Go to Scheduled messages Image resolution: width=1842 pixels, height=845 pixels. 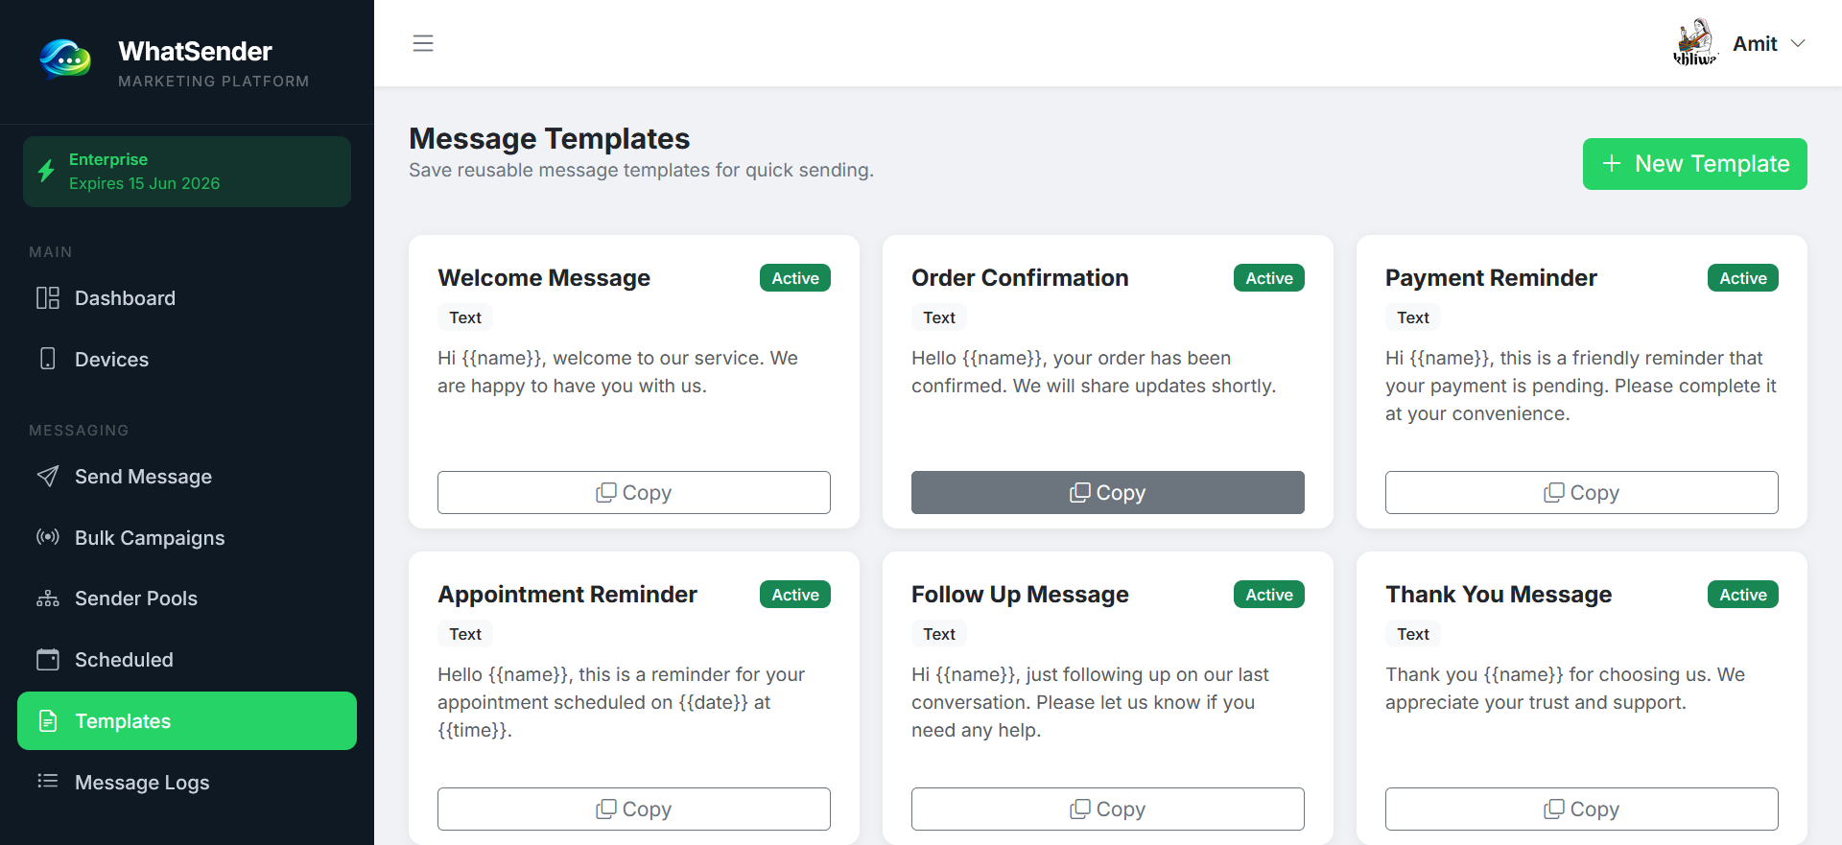[x=187, y=660]
